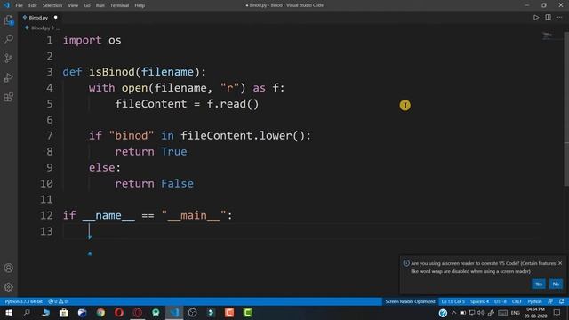Open the Help menu
The image size is (569, 320).
pos(140,5)
